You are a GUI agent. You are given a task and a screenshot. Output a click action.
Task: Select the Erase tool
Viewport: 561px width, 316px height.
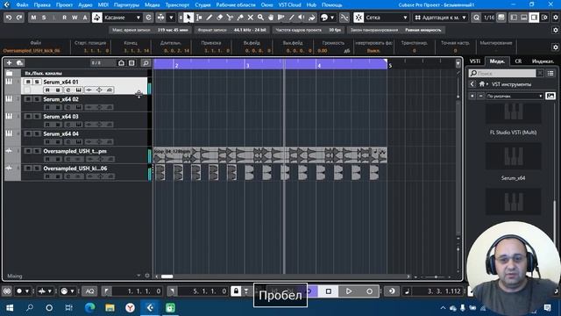click(220, 18)
